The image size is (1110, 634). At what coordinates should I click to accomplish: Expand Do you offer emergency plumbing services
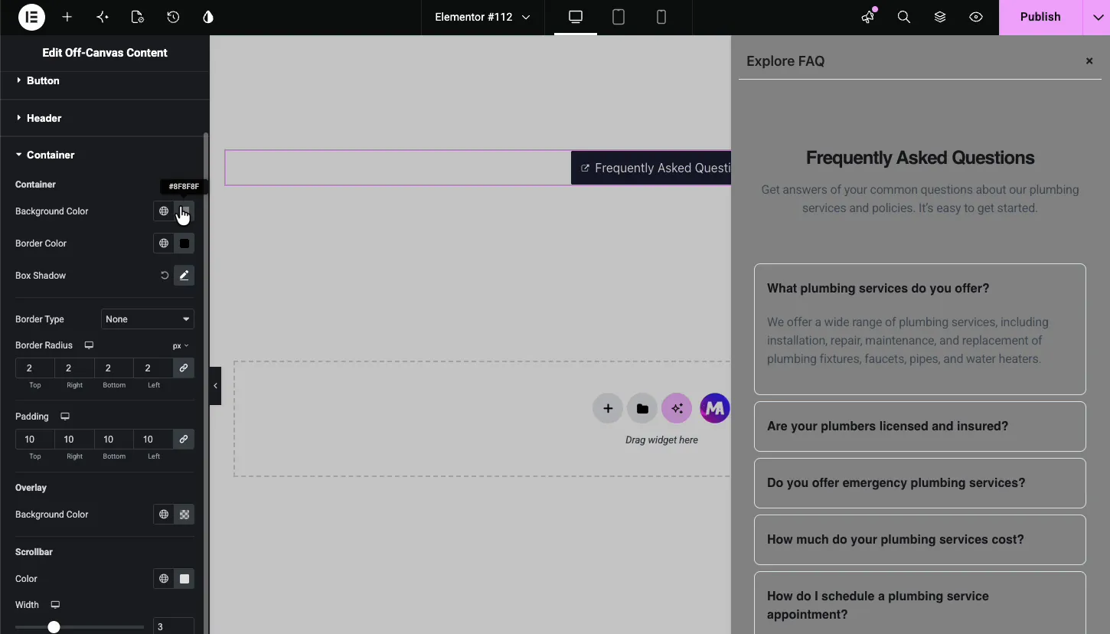(920, 483)
